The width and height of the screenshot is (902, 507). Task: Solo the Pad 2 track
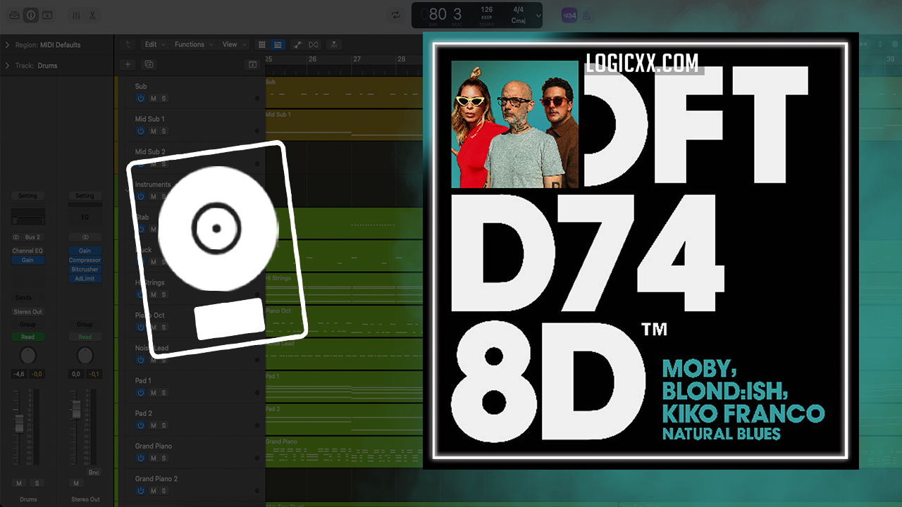tap(163, 425)
